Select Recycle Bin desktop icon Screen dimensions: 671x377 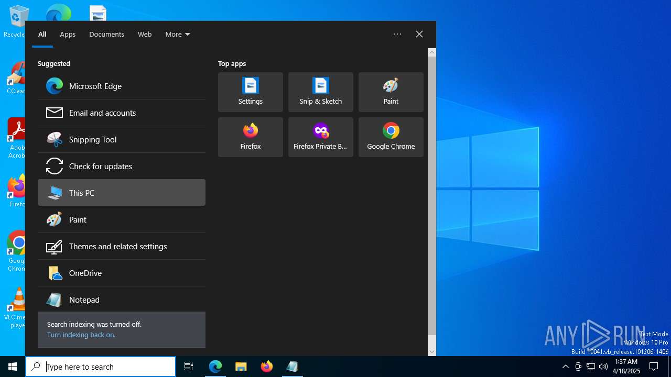[16, 22]
